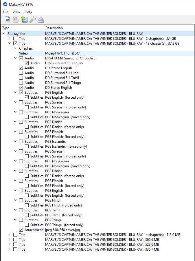Collapse the DTS-HD MA 7.1 audio node

15,58
